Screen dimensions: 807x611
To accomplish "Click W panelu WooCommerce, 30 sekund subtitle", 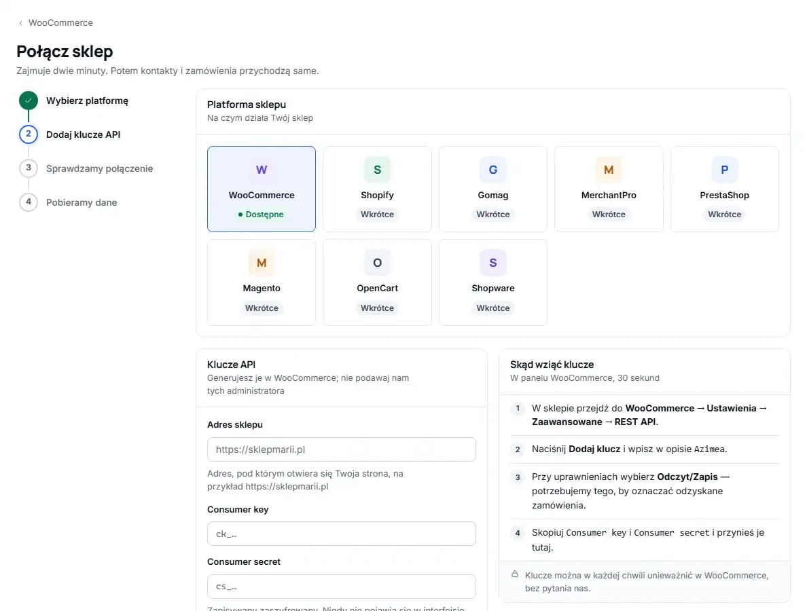I will pos(585,378).
